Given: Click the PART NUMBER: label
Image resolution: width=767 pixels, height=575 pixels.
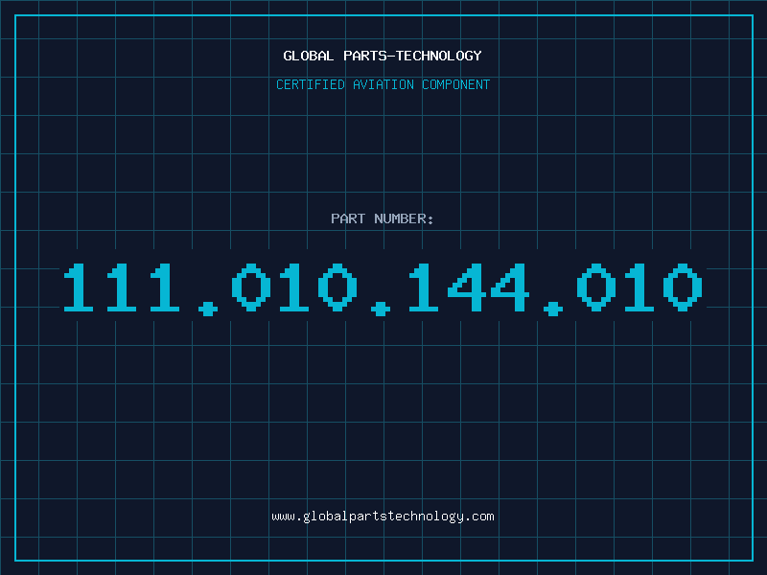Looking at the screenshot, I should tap(383, 218).
